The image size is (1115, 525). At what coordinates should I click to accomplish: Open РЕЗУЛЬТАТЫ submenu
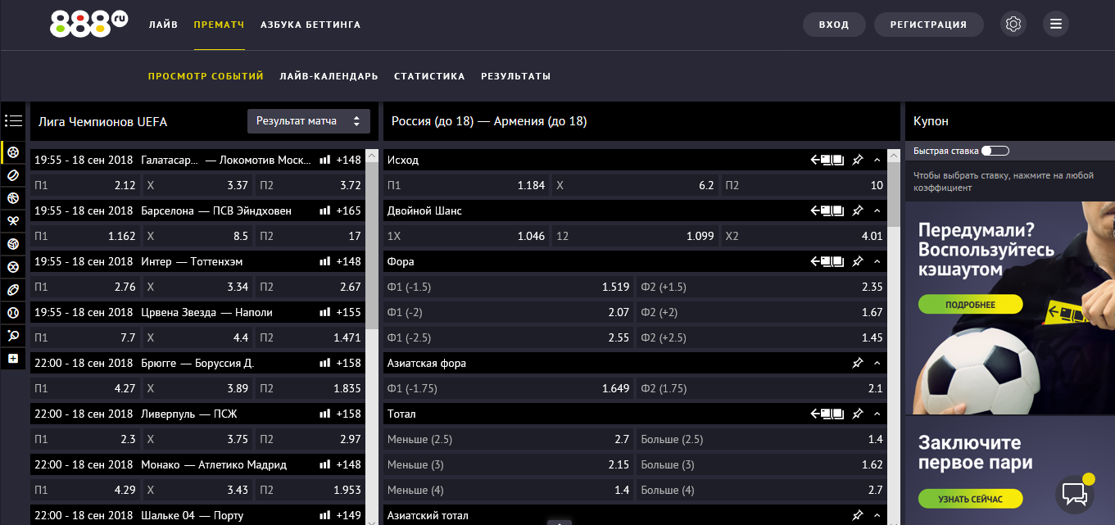pyautogui.click(x=515, y=76)
